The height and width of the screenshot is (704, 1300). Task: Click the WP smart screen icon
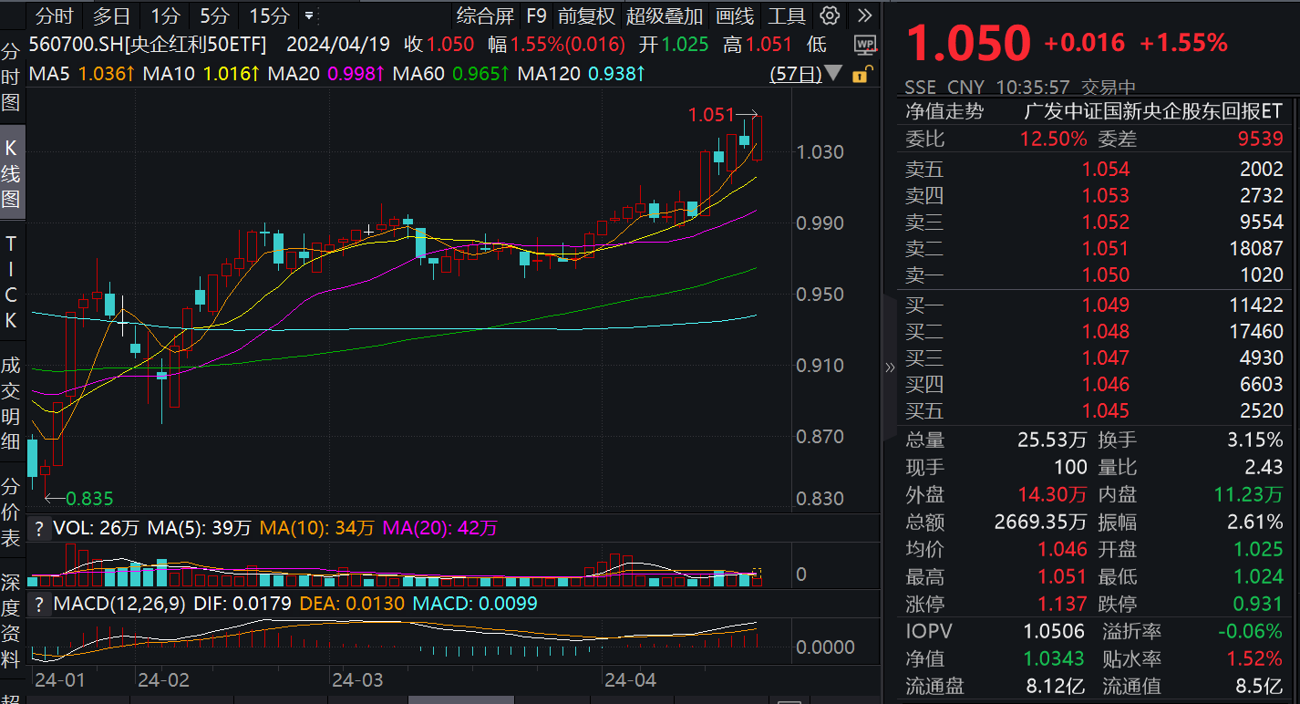point(863,43)
